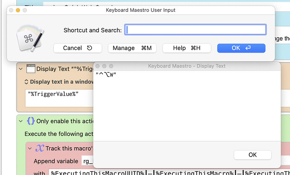Screen dimensions: 290x175
Task: Click the 'Execute the following act' label
Action: point(59,134)
